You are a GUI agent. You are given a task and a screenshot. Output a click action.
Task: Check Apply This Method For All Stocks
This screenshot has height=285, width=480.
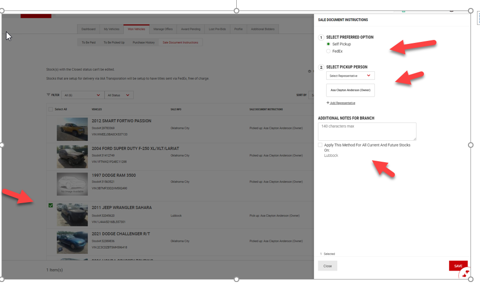320,145
